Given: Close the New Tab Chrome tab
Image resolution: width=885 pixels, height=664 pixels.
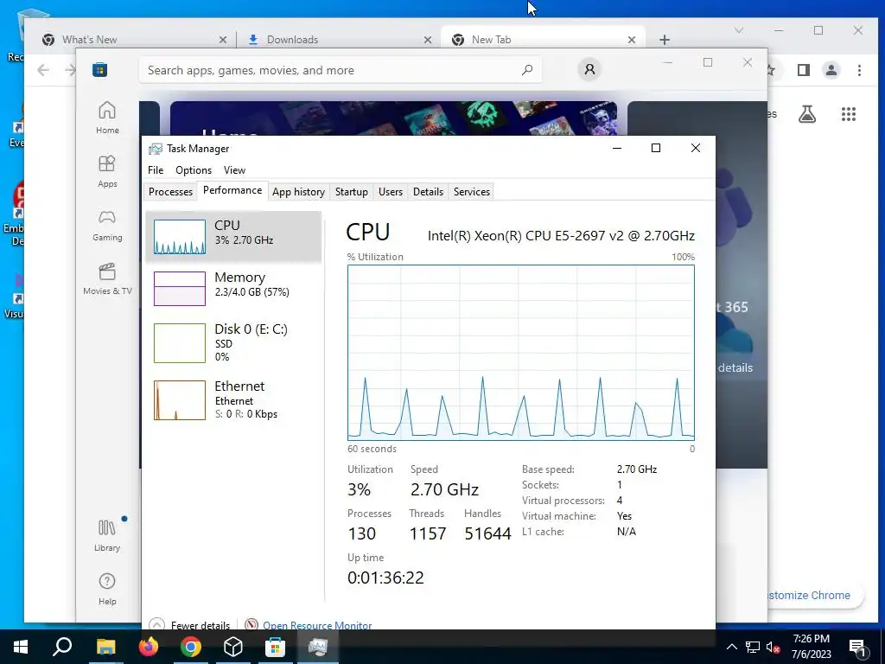Looking at the screenshot, I should point(632,40).
